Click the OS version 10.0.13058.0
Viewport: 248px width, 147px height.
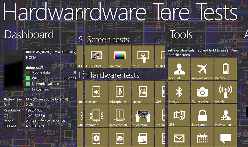(36, 116)
